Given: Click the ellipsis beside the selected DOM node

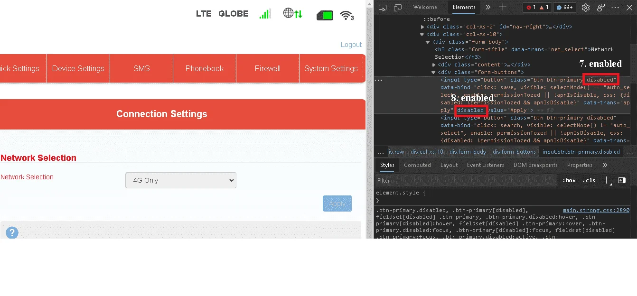Looking at the screenshot, I should click(x=379, y=80).
